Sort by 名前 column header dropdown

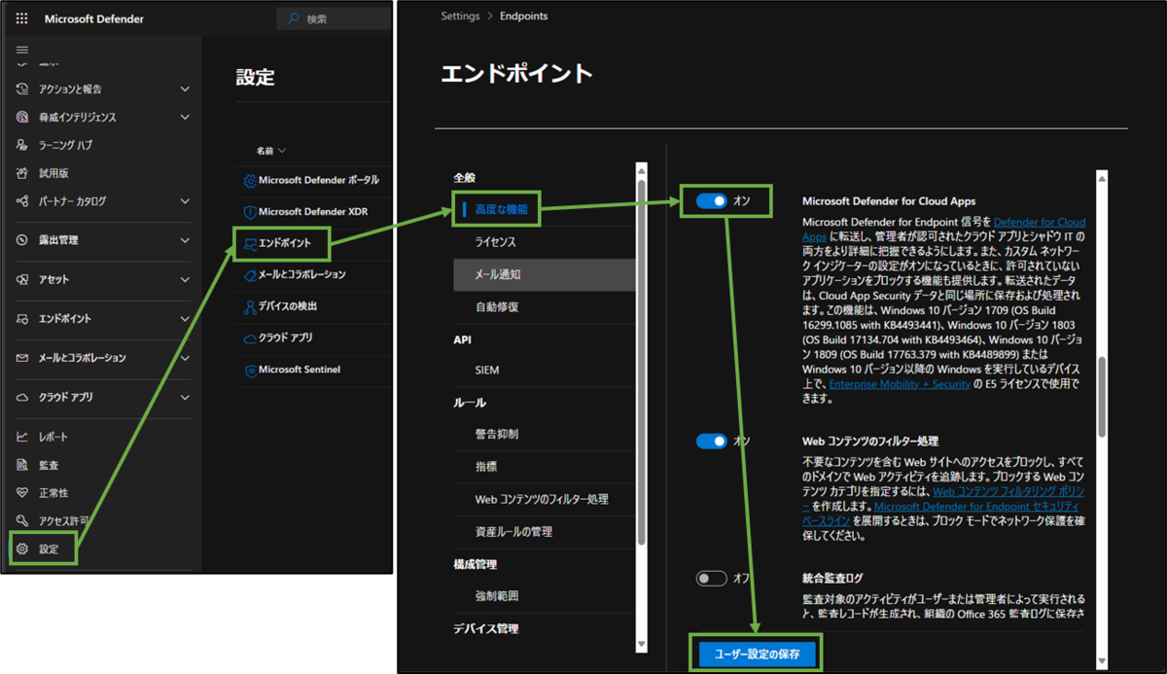[271, 151]
